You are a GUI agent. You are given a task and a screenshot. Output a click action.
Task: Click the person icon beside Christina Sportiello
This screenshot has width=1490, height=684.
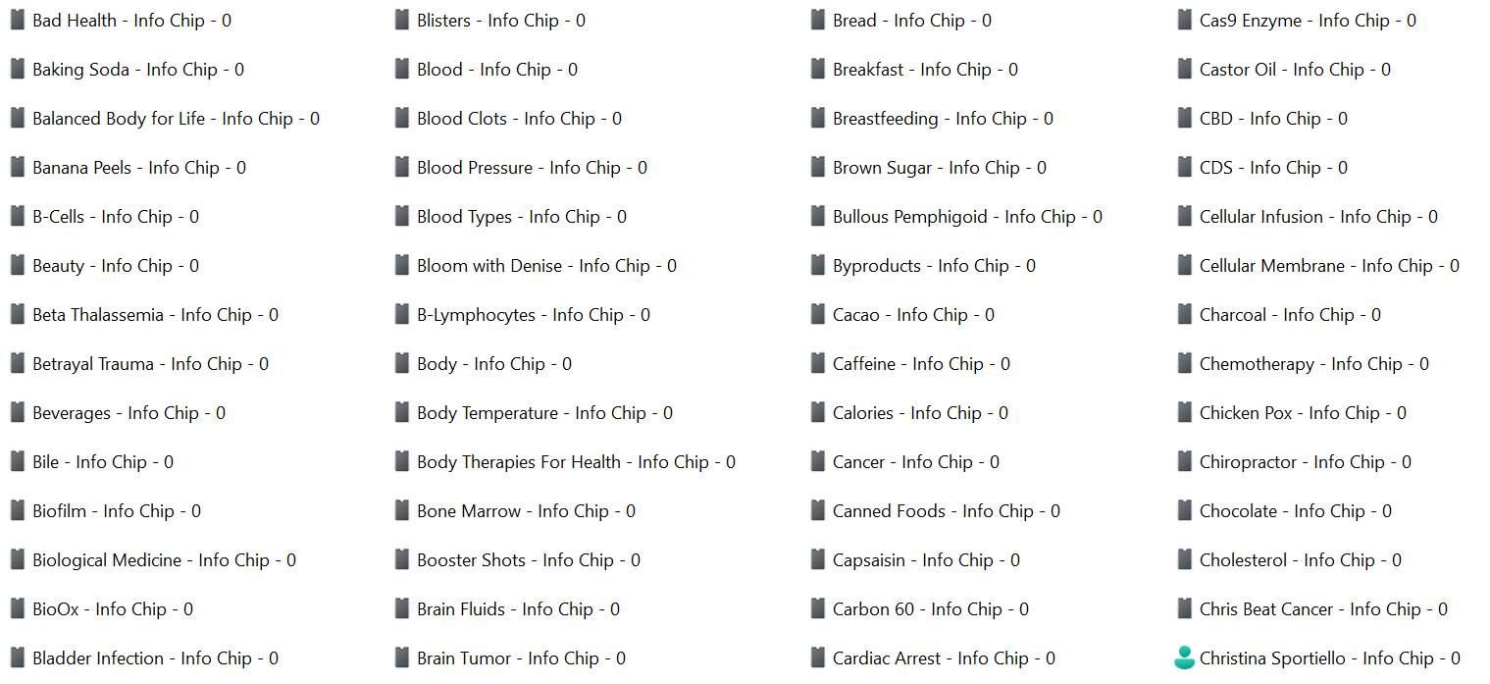tap(1184, 658)
